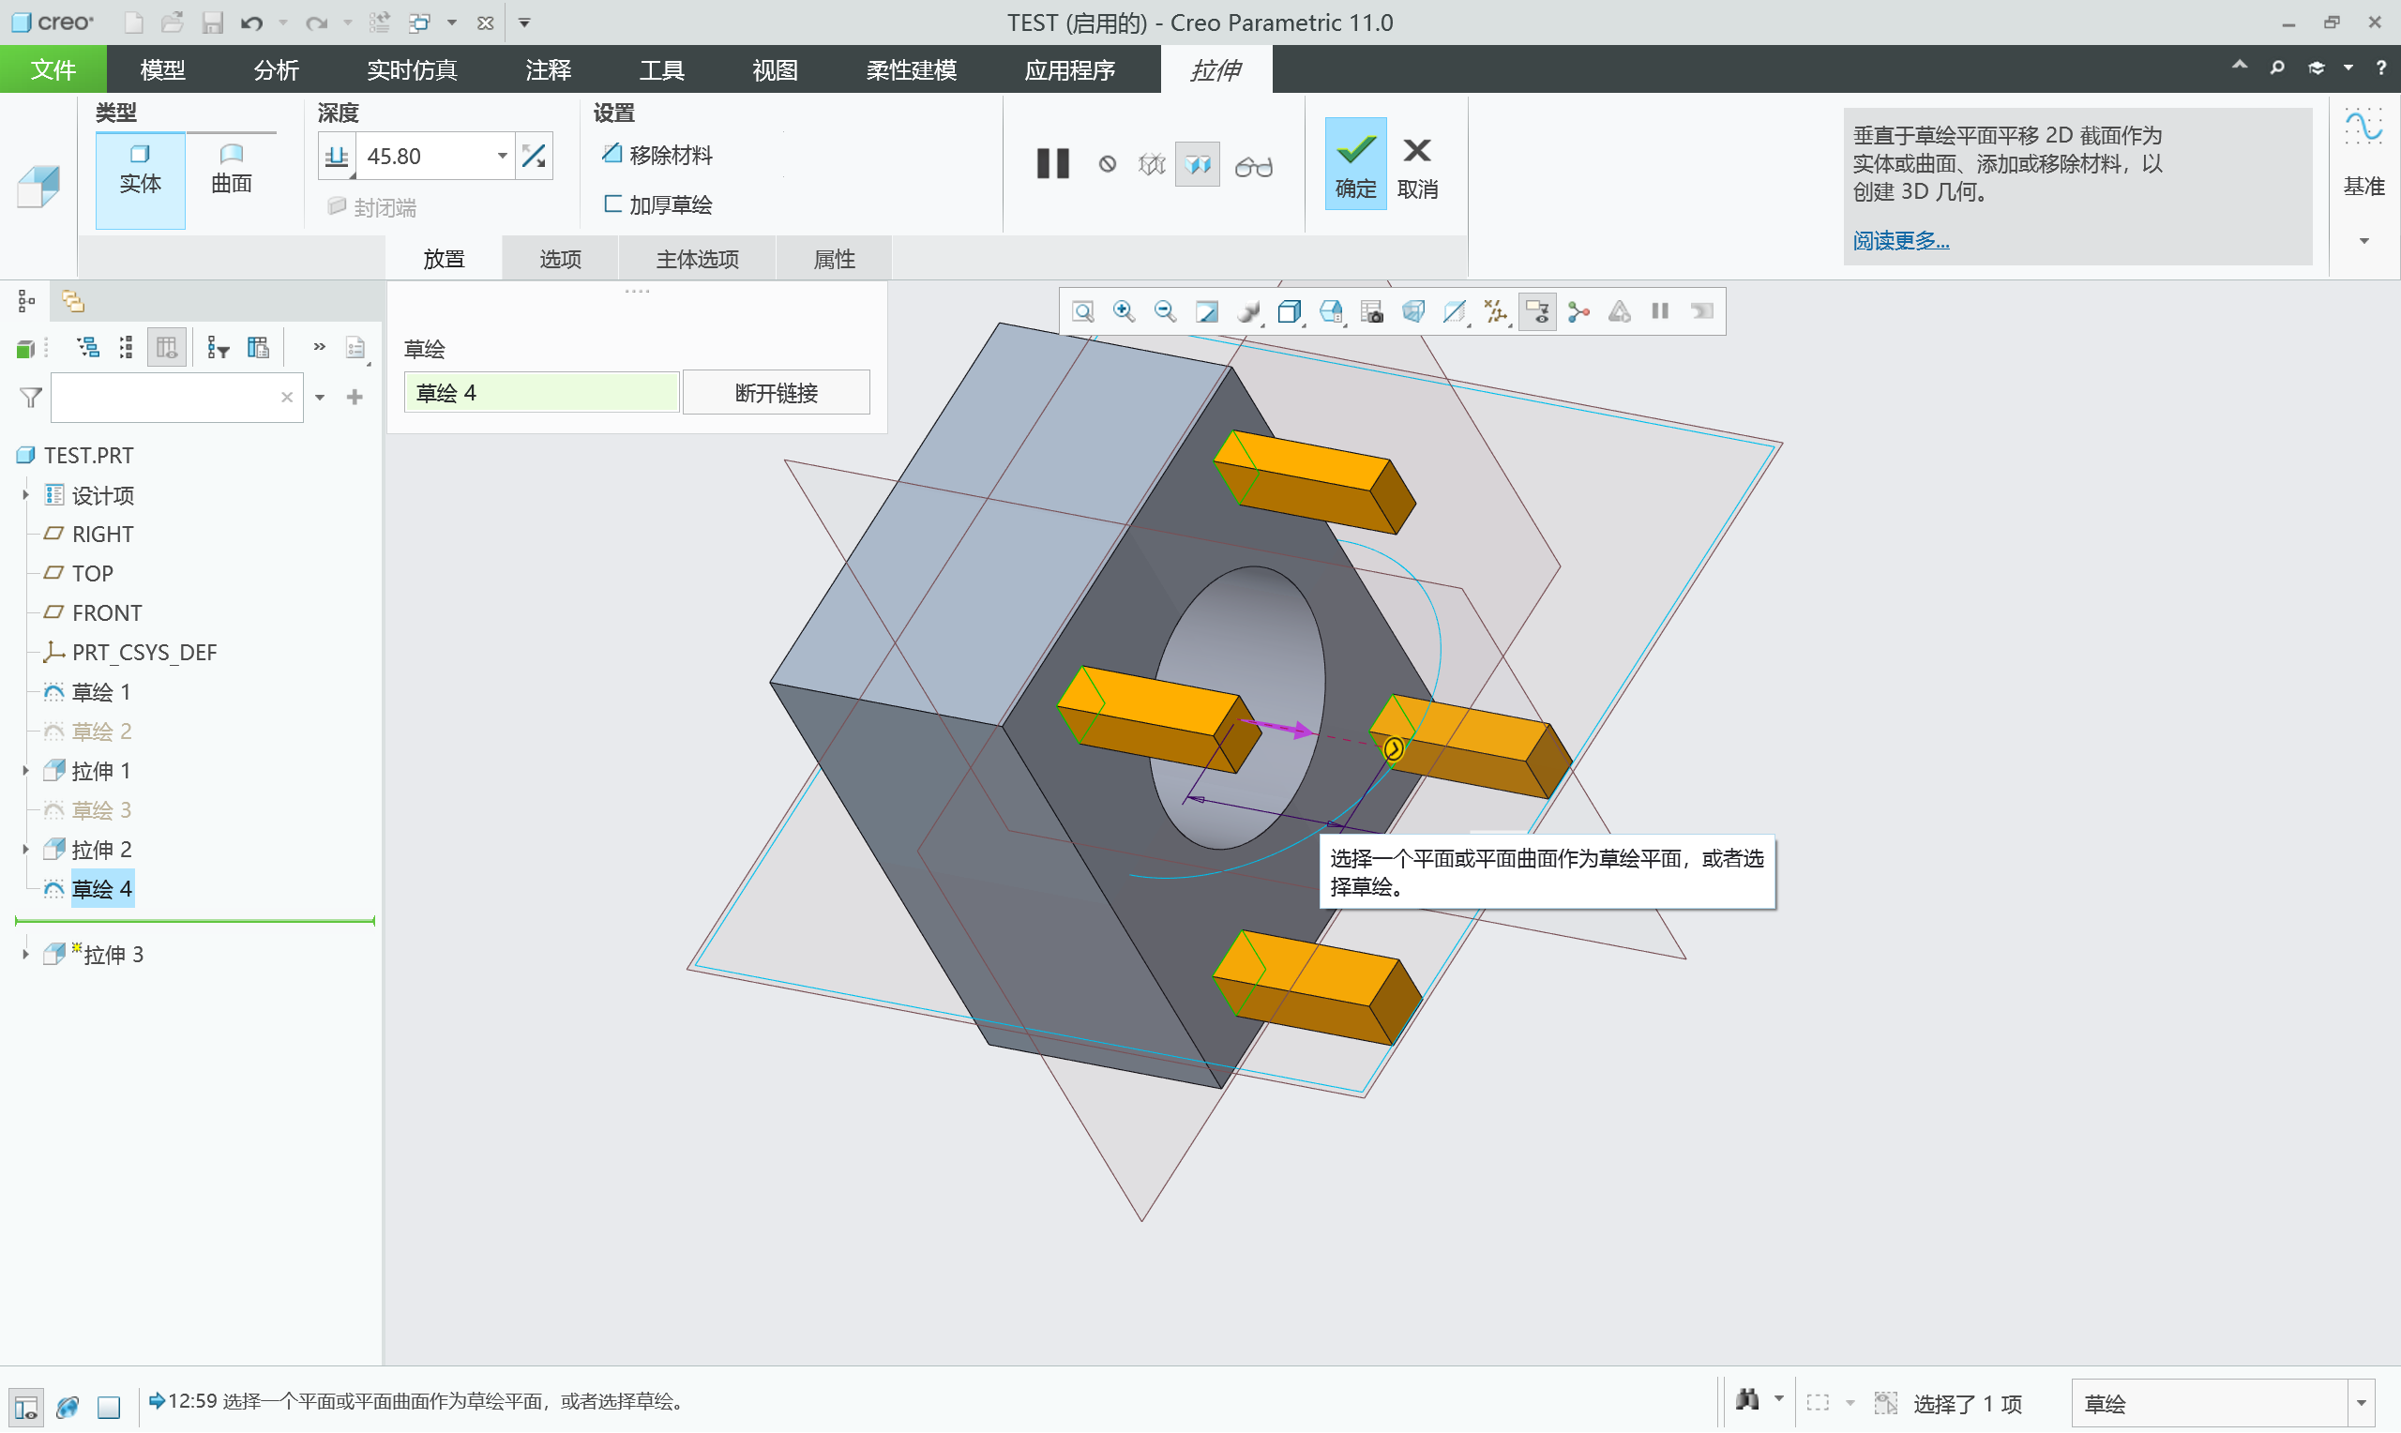Expand the 拉伸 3 feature node
Image resolution: width=2401 pixels, height=1433 pixels.
25,954
